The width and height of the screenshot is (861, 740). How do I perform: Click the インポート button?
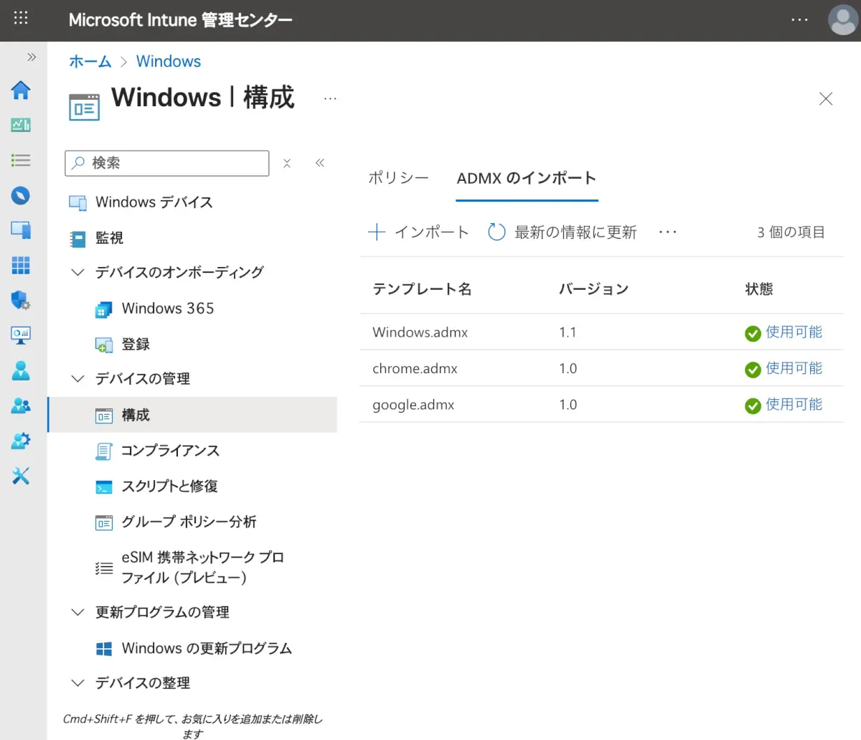pyautogui.click(x=418, y=232)
